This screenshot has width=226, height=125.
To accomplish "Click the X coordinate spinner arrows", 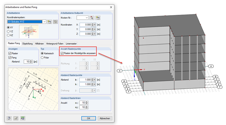I will [92, 25].
